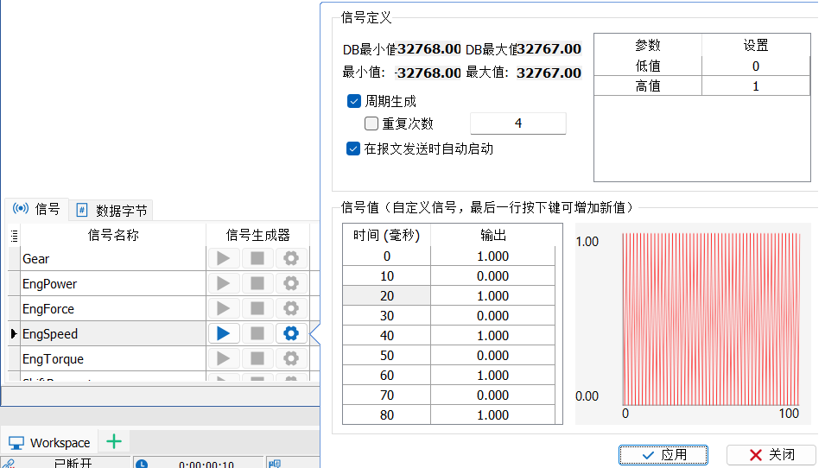Viewport: 825px width, 468px height.
Task: Select the EngPower signal row
Action: coord(112,284)
